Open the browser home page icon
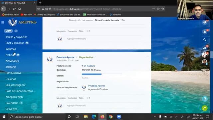Screen dimensions: 213x120 pos(20,9)
